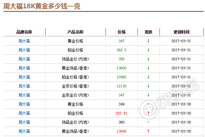Click the green down arrow beside 10980
This screenshot has width=205, height=137.
pos(148,77)
